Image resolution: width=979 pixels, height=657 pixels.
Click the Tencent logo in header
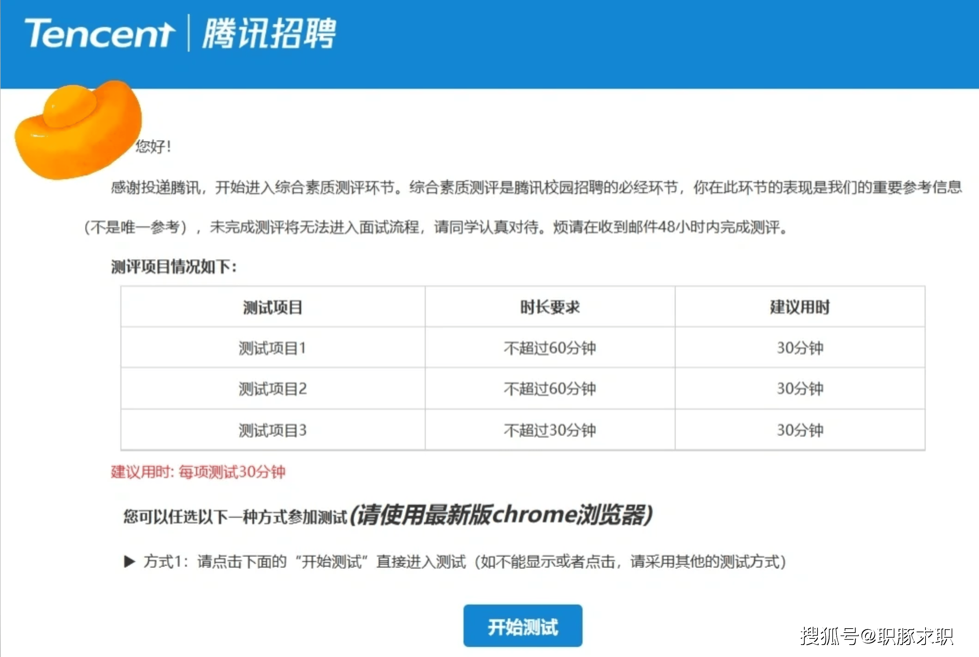pos(100,33)
